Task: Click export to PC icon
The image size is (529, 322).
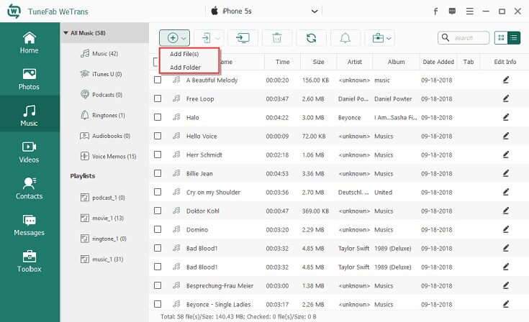Action: [x=243, y=37]
